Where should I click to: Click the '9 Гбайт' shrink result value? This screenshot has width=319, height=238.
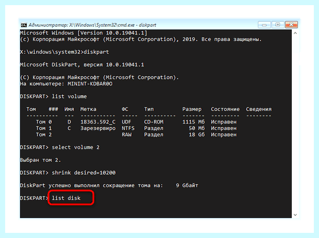[187, 186]
